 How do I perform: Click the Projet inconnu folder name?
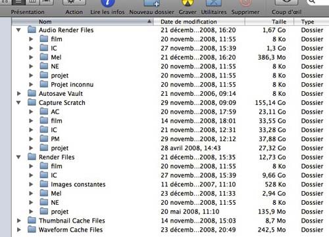pyautogui.click(x=72, y=85)
